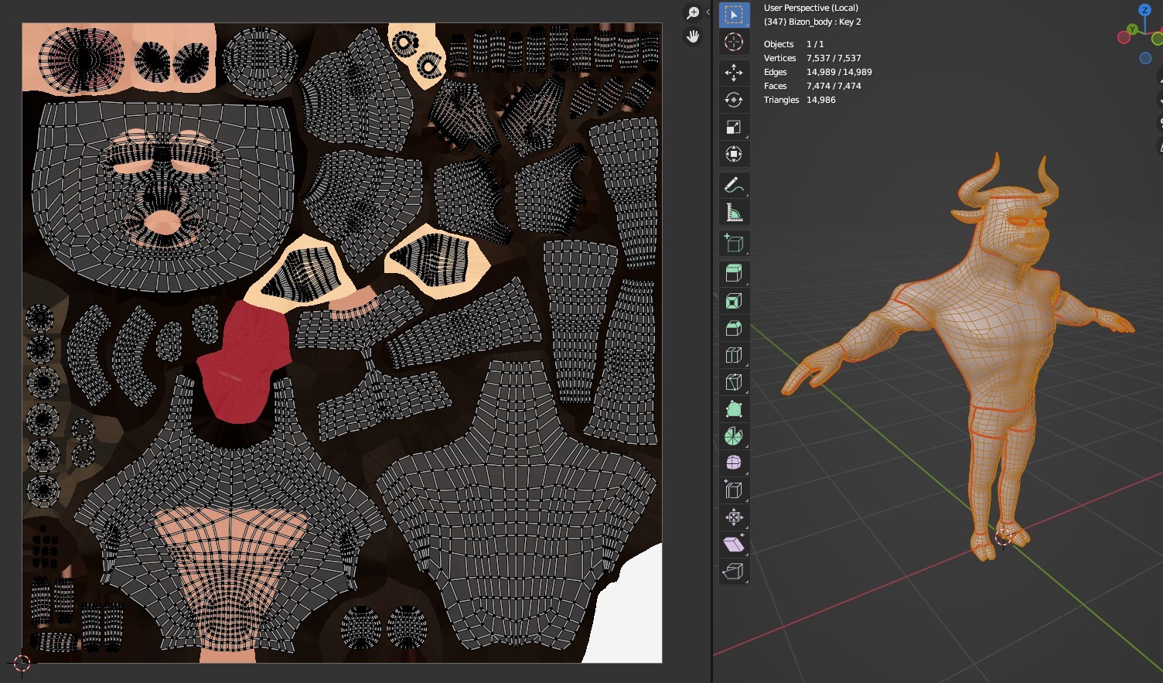
Task: Pick the Rotate tool
Action: [x=734, y=100]
